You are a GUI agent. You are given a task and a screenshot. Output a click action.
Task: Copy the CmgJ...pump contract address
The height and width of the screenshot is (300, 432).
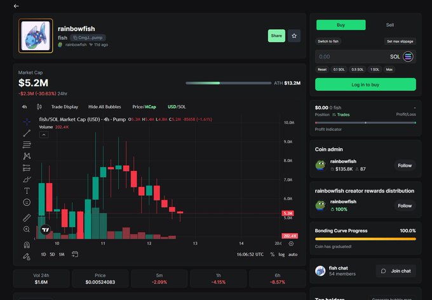point(88,37)
